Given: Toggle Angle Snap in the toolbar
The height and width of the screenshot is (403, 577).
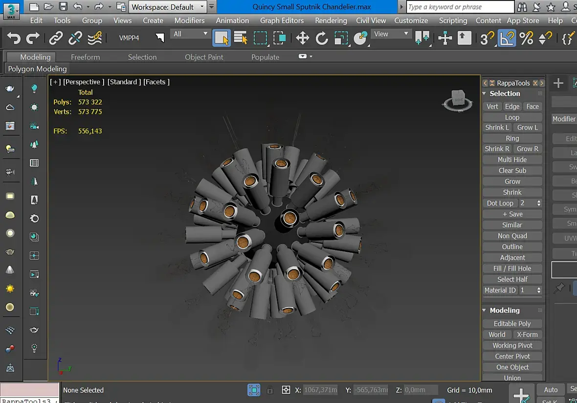Looking at the screenshot, I should (507, 38).
